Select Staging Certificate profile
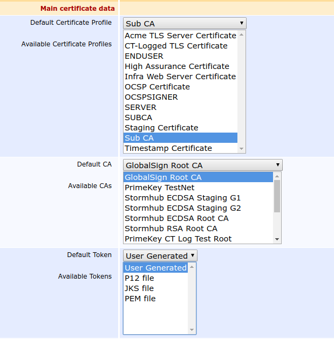Viewport: 334px width, 339px height. 161,128
